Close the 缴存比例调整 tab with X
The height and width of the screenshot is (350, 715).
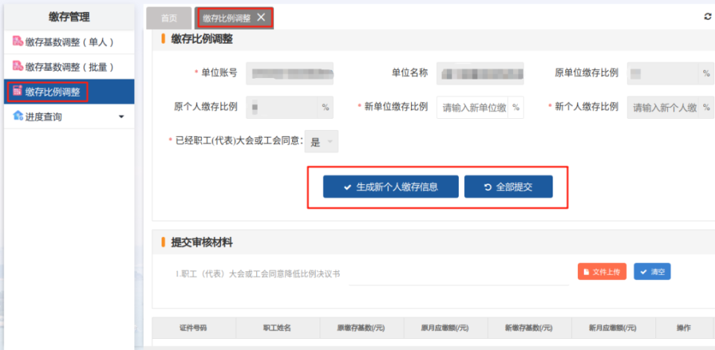[261, 17]
